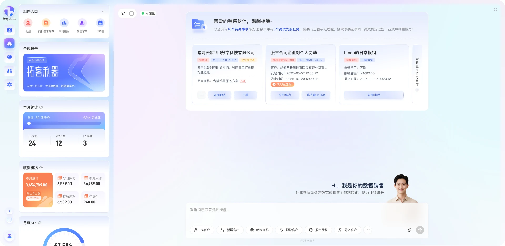This screenshot has height=246, width=505.
Task: Open the 订单量 component
Action: [x=100, y=25]
